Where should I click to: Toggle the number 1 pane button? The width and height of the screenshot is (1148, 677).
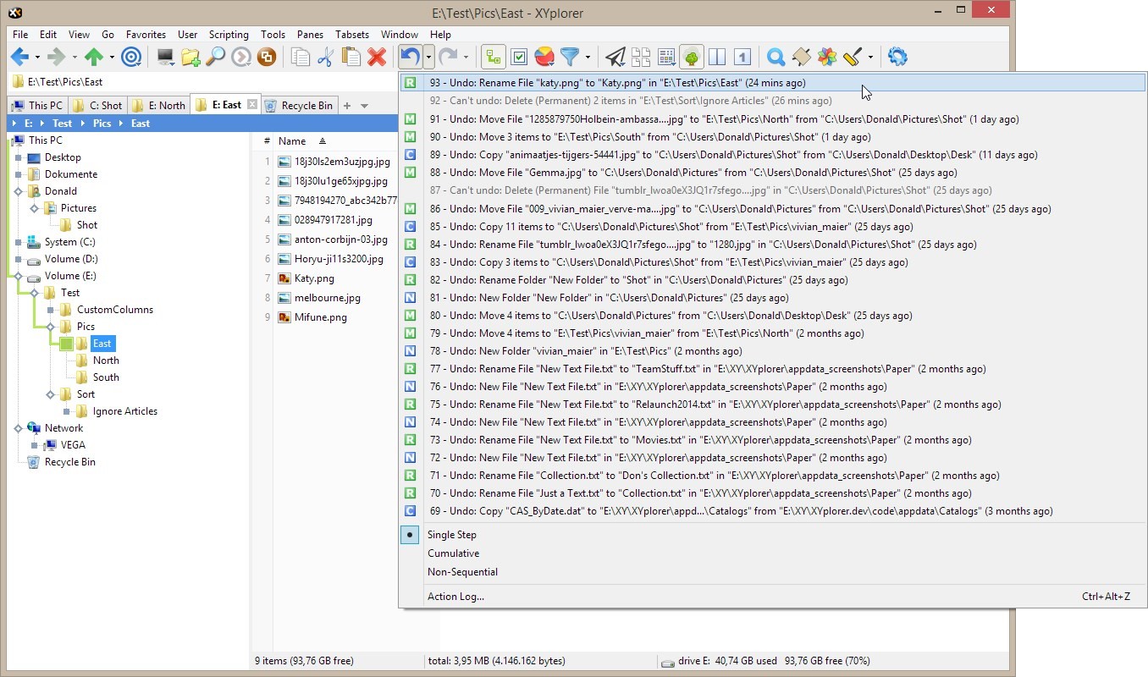point(742,57)
